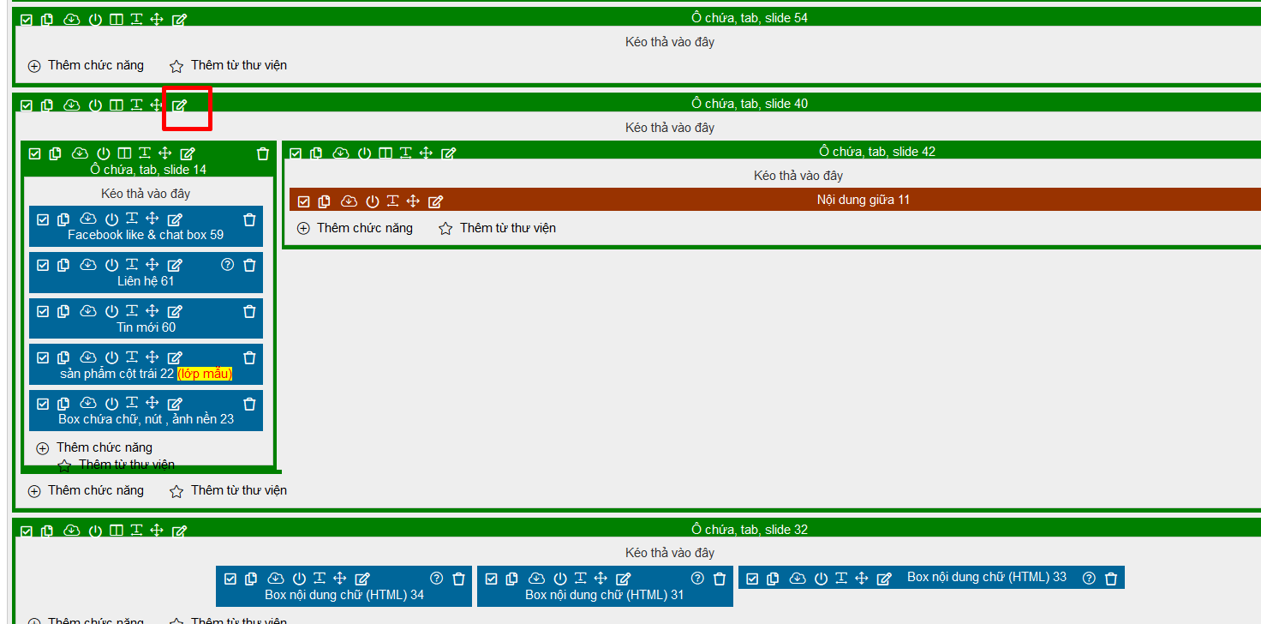
Task: Edit container slide 14
Action: (188, 153)
